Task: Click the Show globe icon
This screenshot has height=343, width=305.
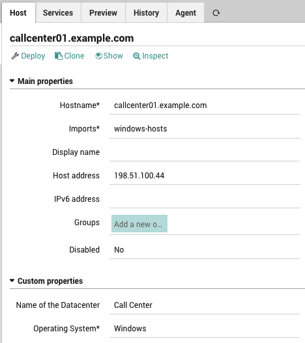Action: tap(98, 56)
